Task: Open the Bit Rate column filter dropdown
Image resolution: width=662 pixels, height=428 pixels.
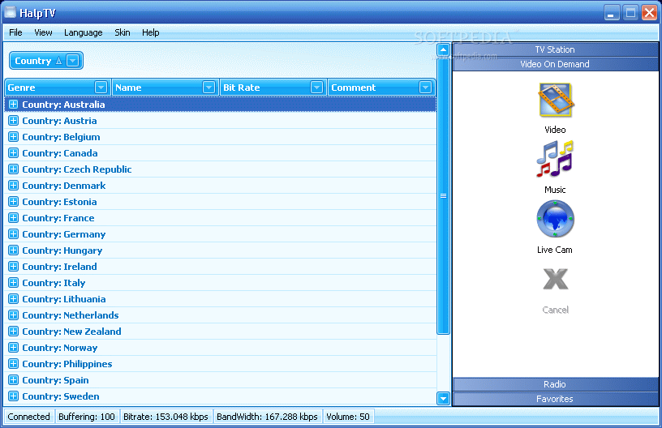Action: 316,88
